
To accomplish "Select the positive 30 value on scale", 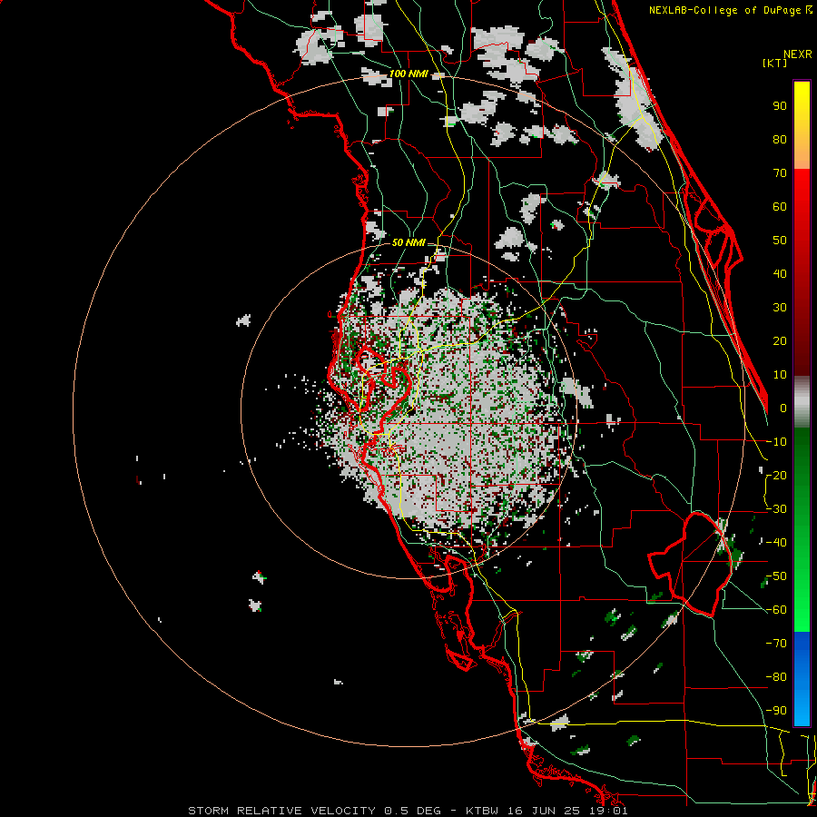I will click(780, 308).
